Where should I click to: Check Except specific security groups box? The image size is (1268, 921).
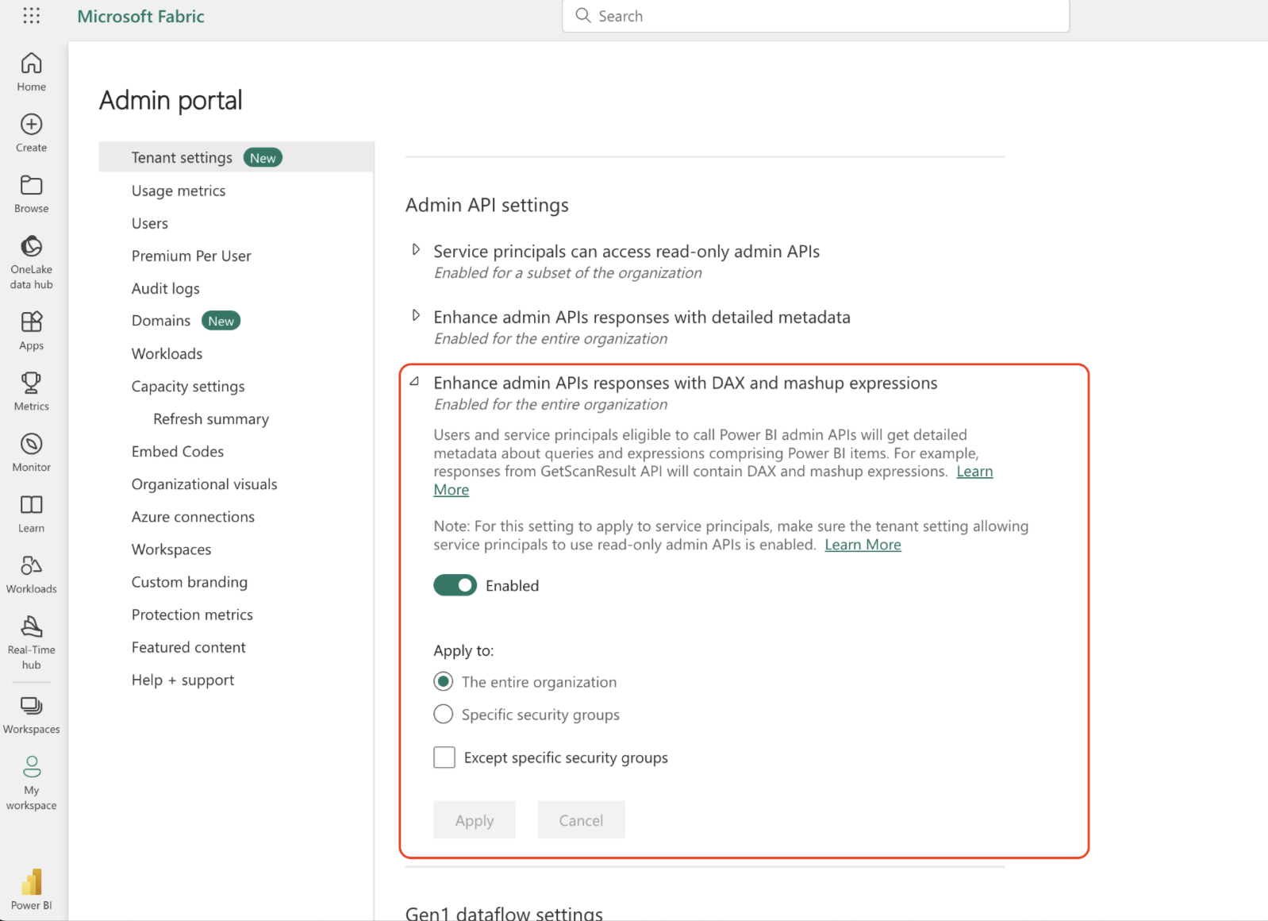(444, 757)
